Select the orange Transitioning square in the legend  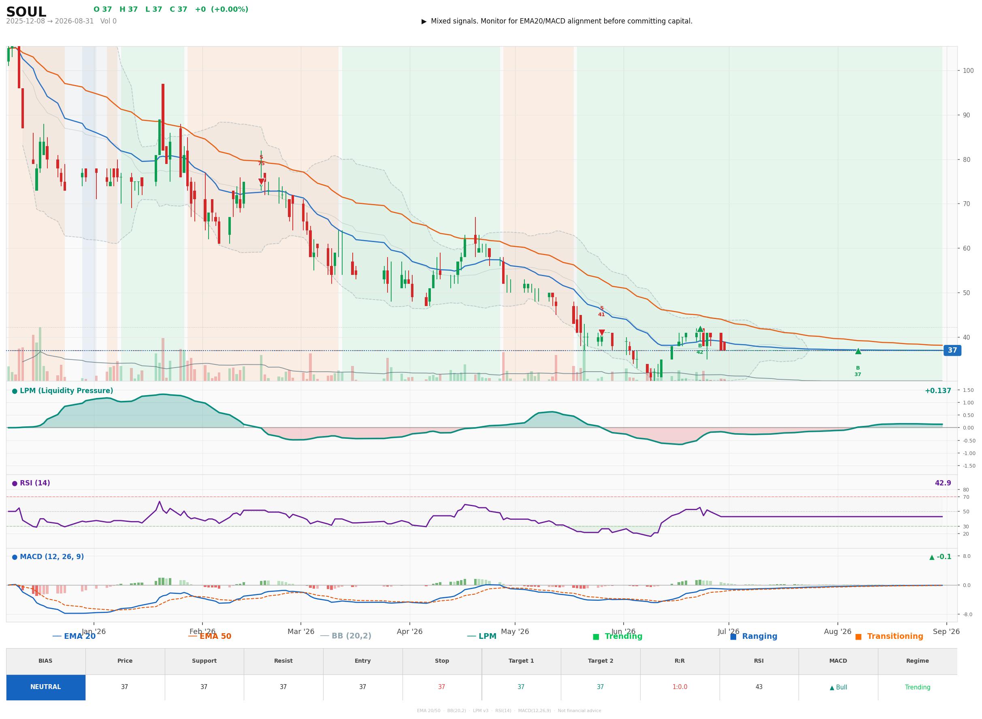(x=858, y=637)
